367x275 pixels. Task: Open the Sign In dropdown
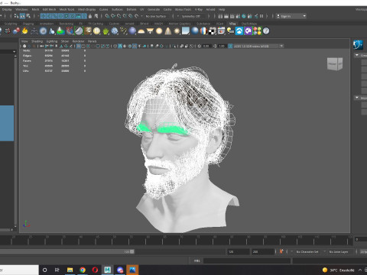click(x=291, y=16)
